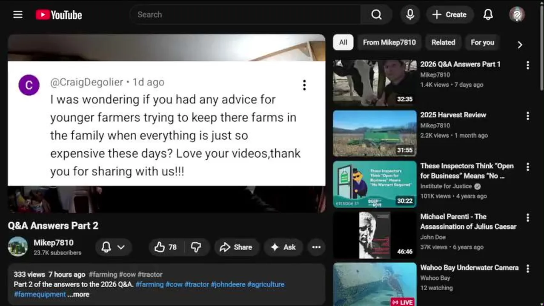
Task: Open options for Michael Parenti video
Action: tap(528, 217)
